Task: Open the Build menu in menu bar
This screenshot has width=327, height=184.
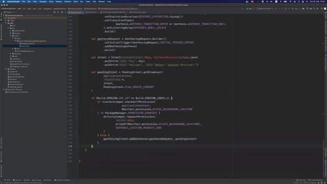Action: click(x=76, y=2)
